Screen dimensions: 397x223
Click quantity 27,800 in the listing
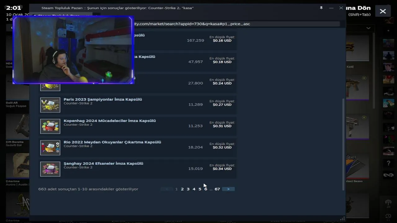[195, 83]
